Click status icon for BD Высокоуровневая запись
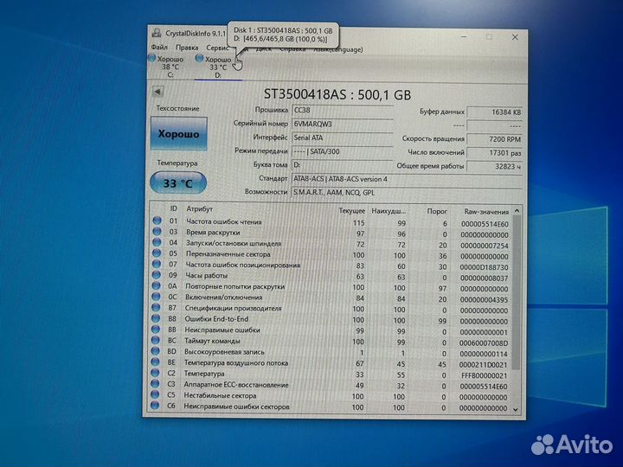The image size is (623, 467). click(x=156, y=351)
